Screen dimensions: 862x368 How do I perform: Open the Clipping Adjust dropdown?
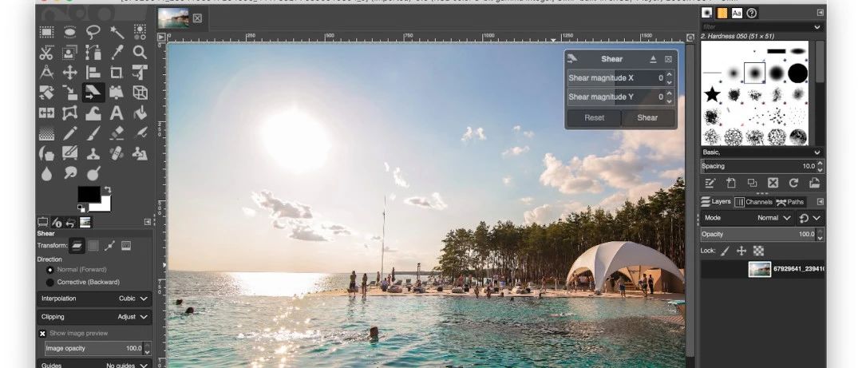(94, 317)
